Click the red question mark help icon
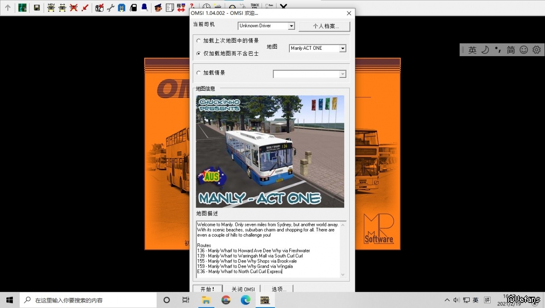 point(191,6)
